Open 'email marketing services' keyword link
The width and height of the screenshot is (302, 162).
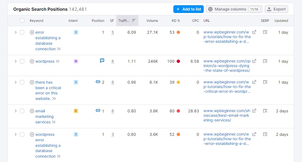tap(44, 116)
